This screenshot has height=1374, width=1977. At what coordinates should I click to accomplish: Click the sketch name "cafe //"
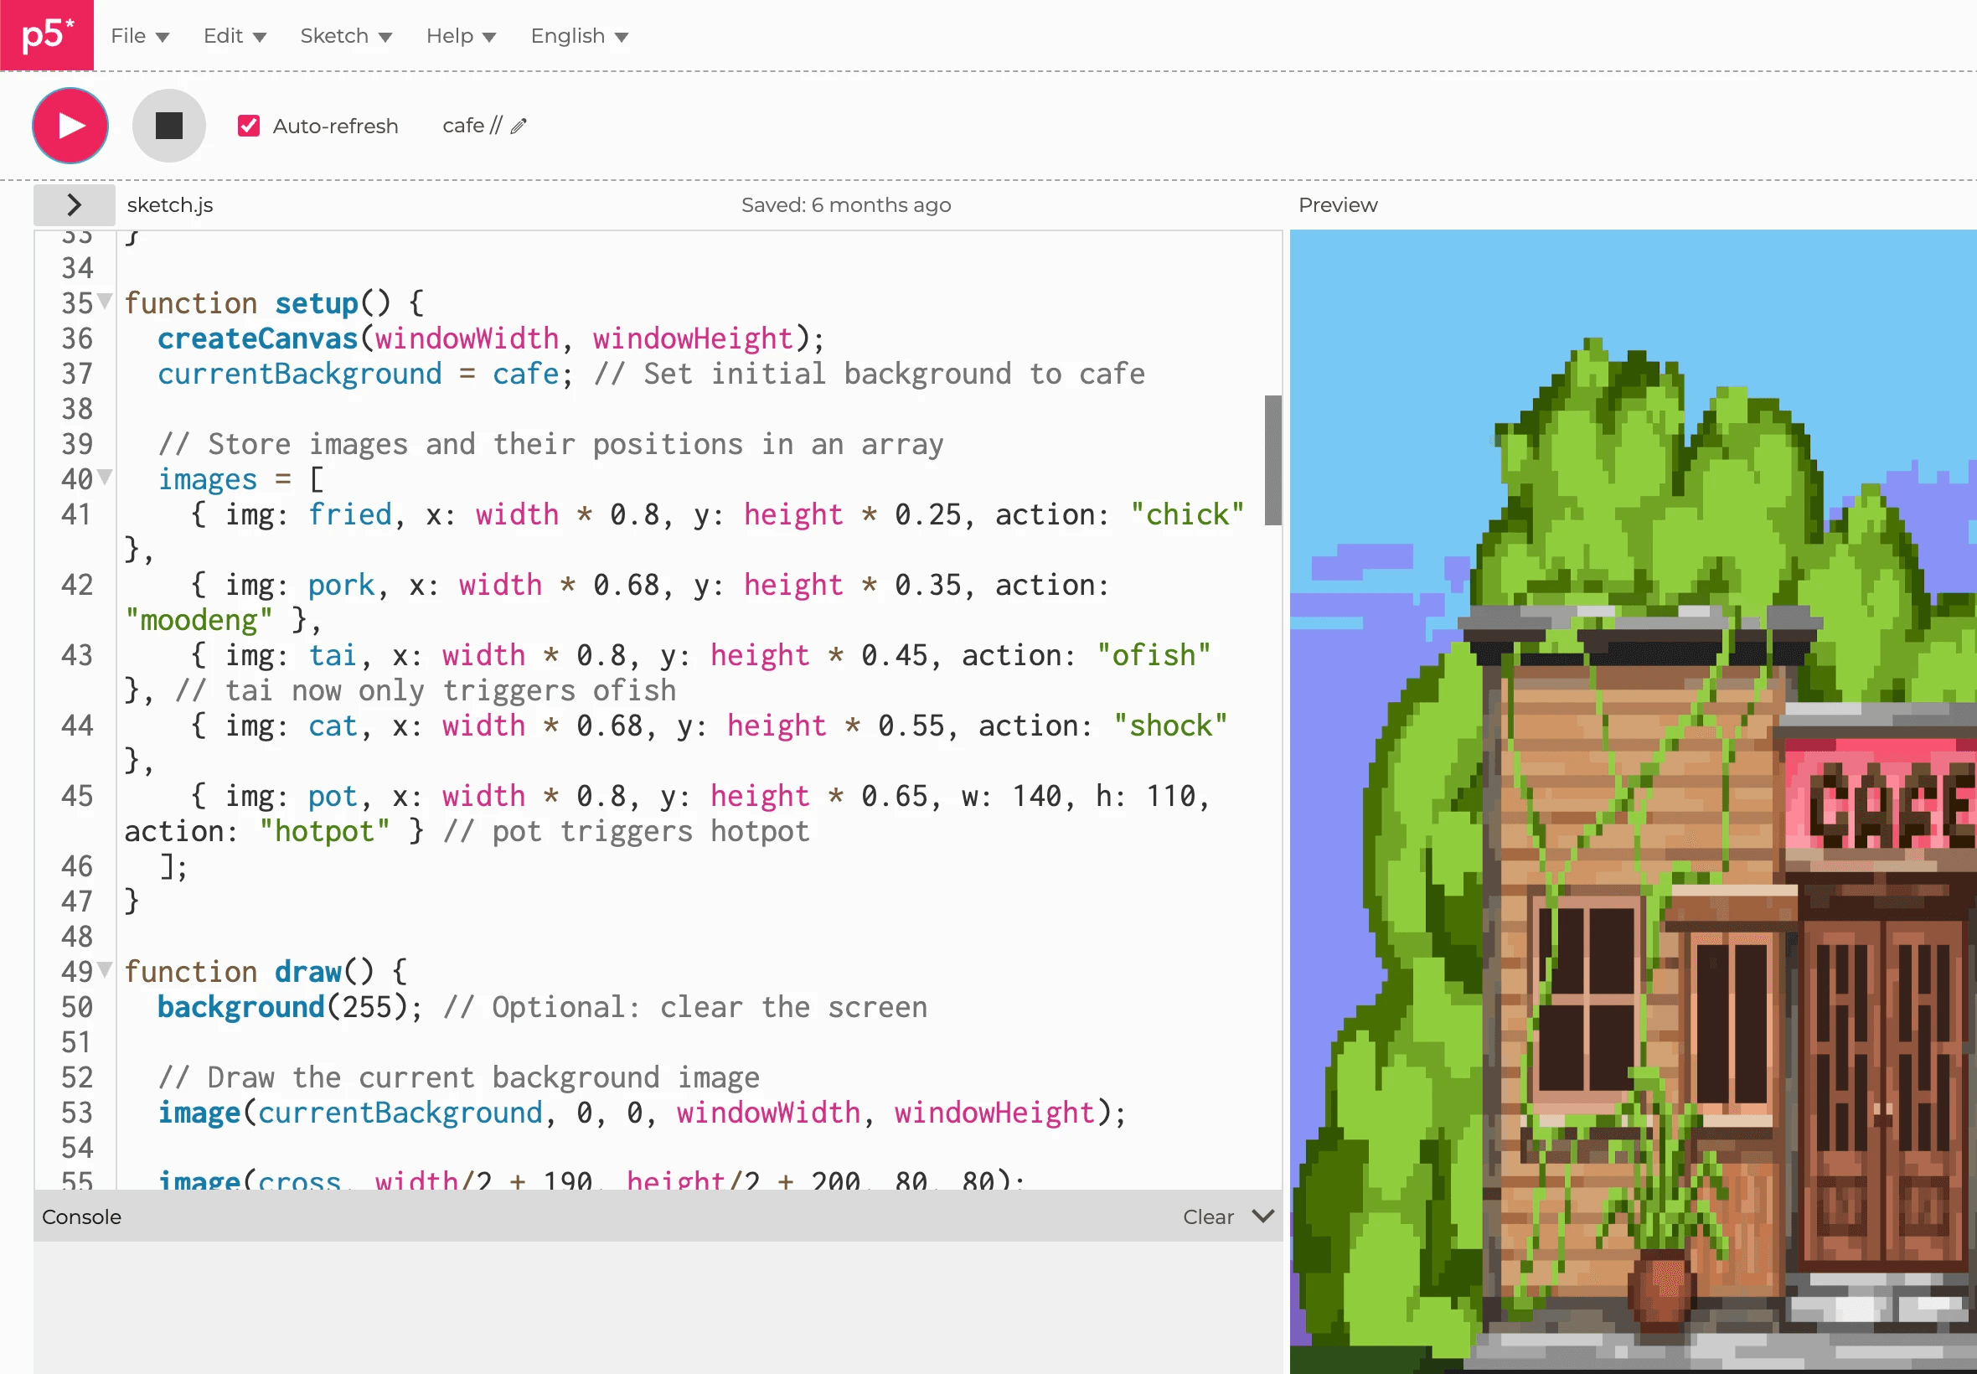pos(472,126)
